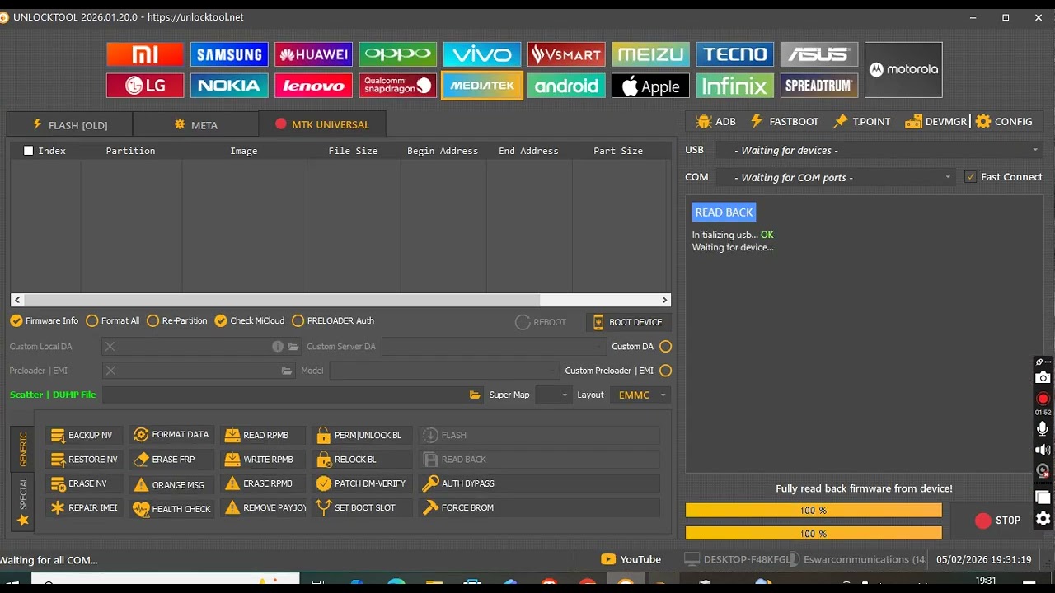Select the Infinix brand logo
This screenshot has width=1055, height=593.
pos(734,86)
